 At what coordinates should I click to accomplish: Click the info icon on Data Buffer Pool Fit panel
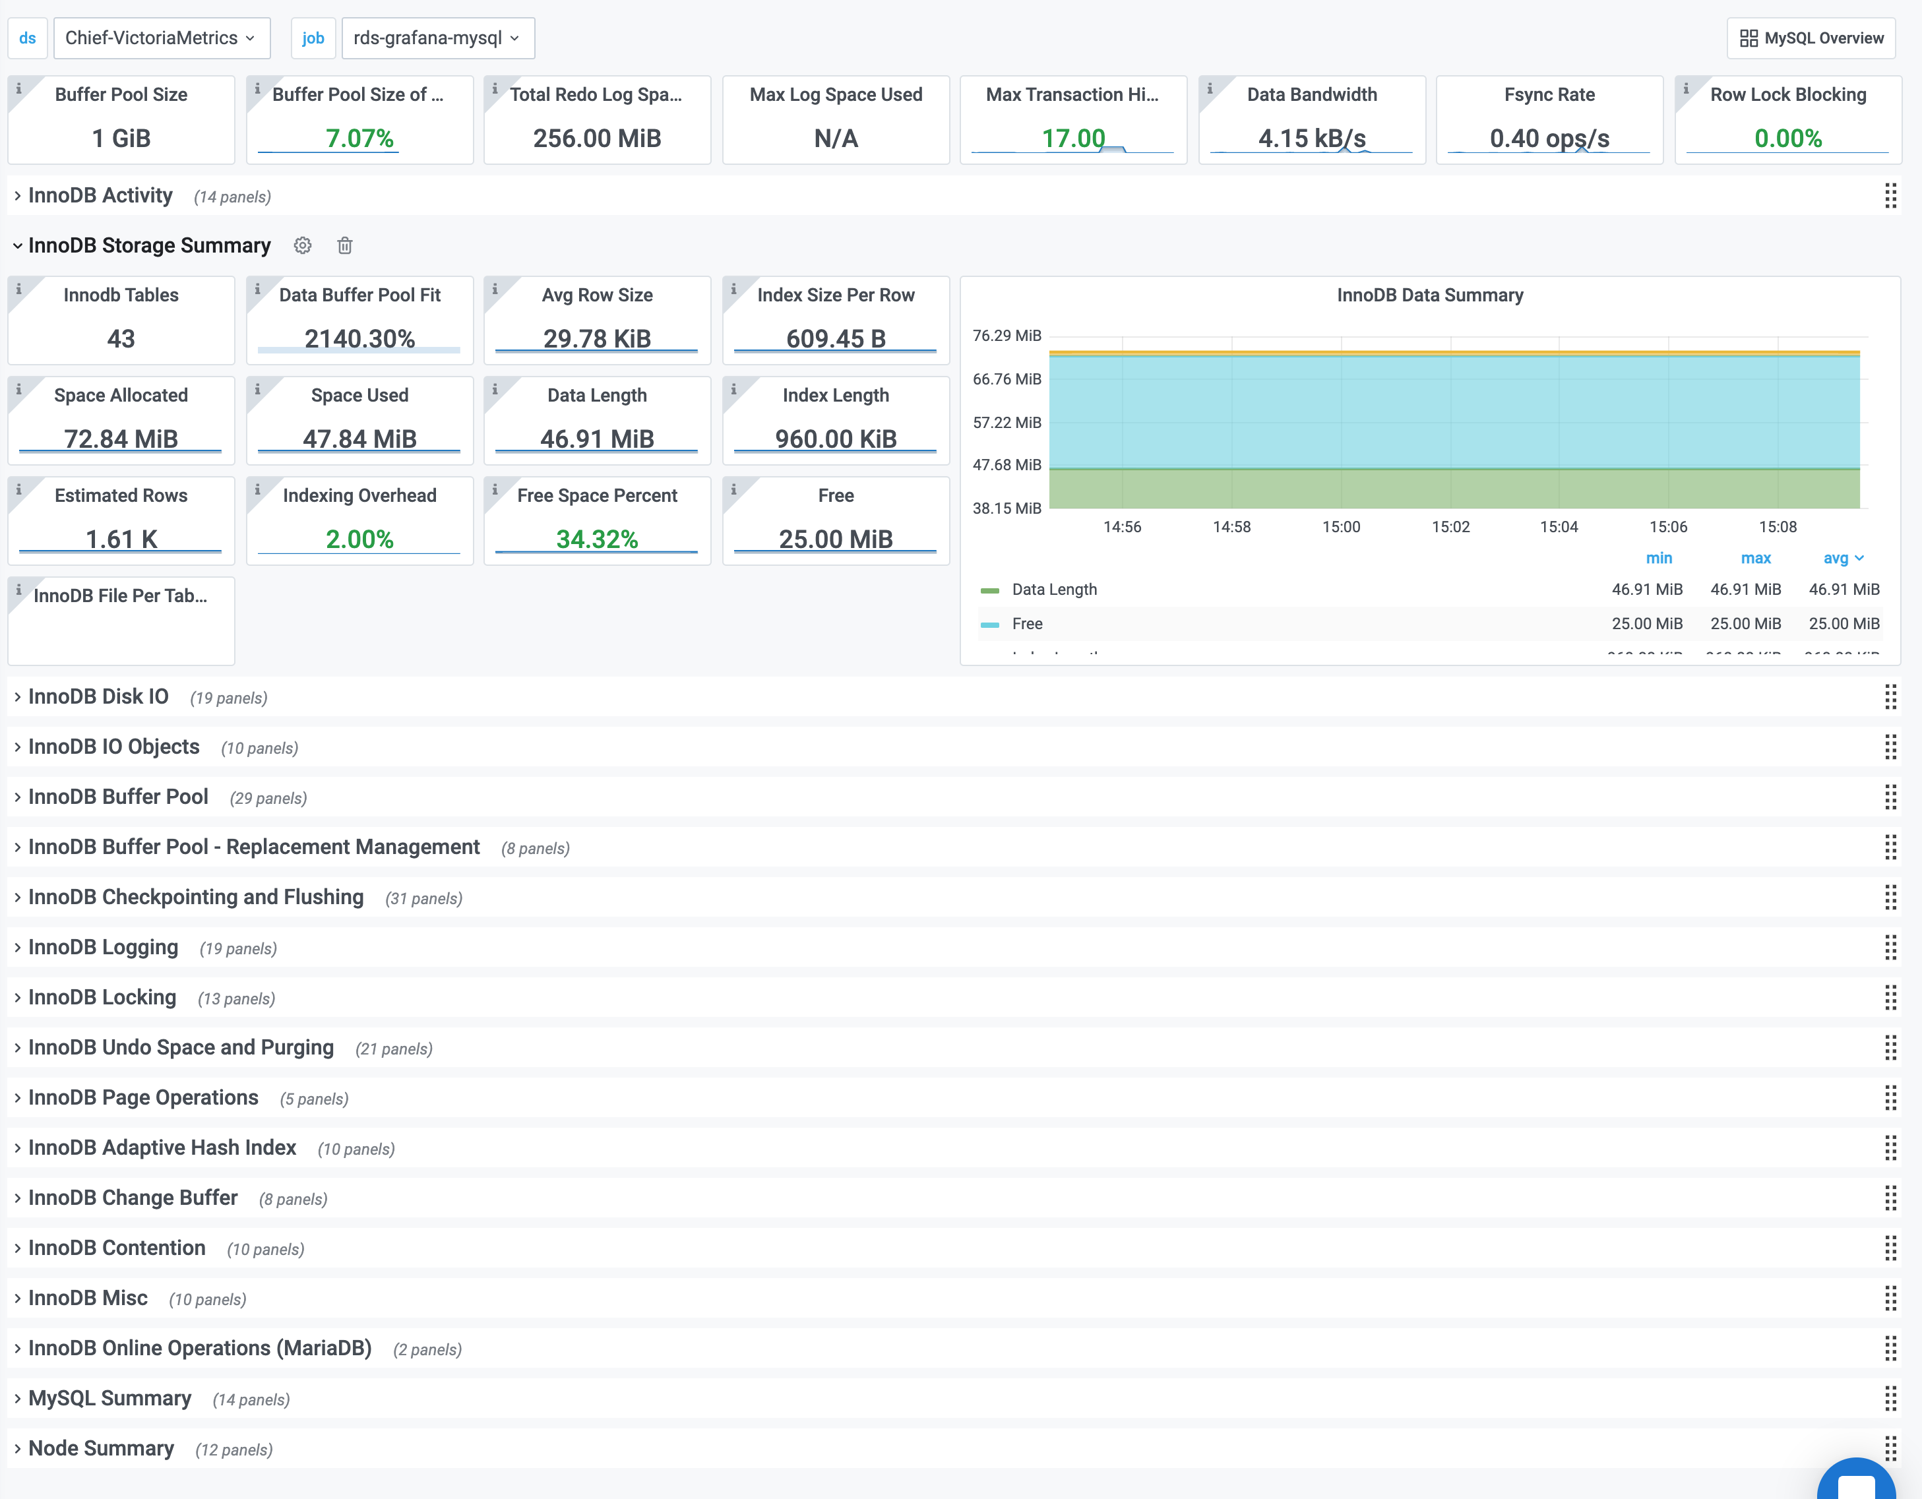(257, 289)
